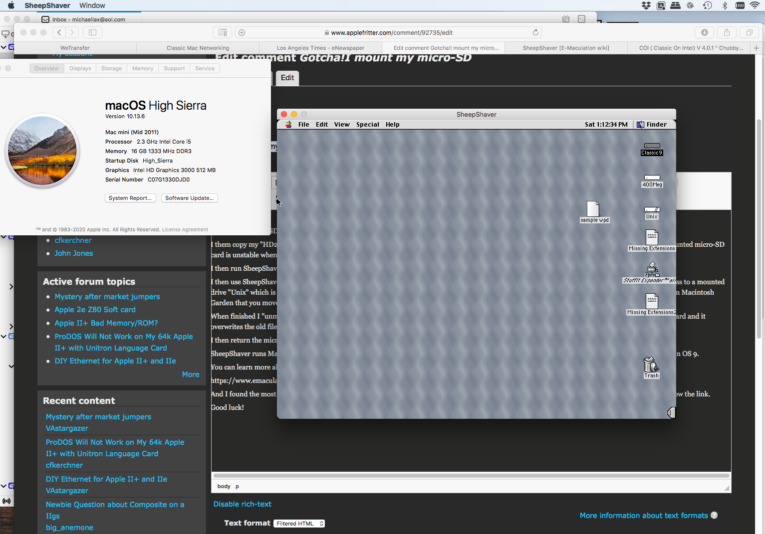This screenshot has width=765, height=534.
Task: Switch to the Support tab
Action: pyautogui.click(x=174, y=68)
